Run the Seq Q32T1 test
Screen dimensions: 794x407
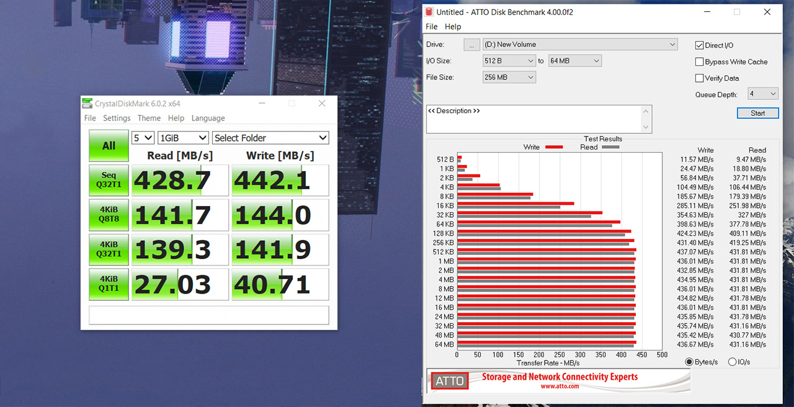coord(109,180)
